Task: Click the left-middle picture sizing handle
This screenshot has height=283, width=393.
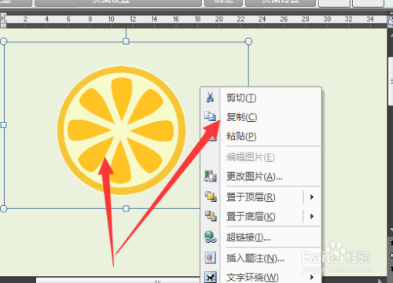Action: (3, 125)
